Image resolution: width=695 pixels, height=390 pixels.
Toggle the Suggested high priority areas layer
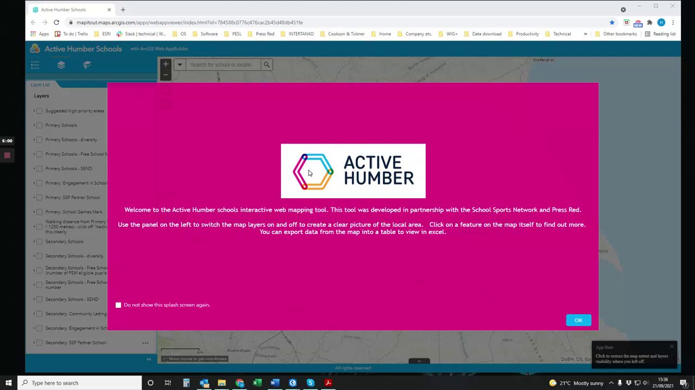click(x=39, y=111)
